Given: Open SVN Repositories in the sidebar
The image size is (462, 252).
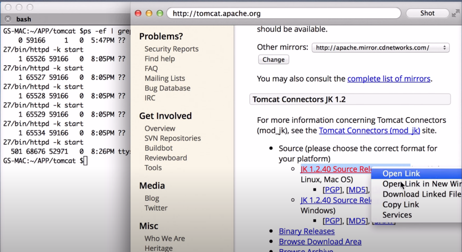Looking at the screenshot, I should click(173, 138).
